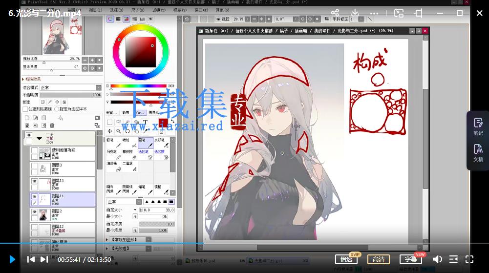Share the video using share icon
Viewport: 489px width, 273px height.
(335, 13)
